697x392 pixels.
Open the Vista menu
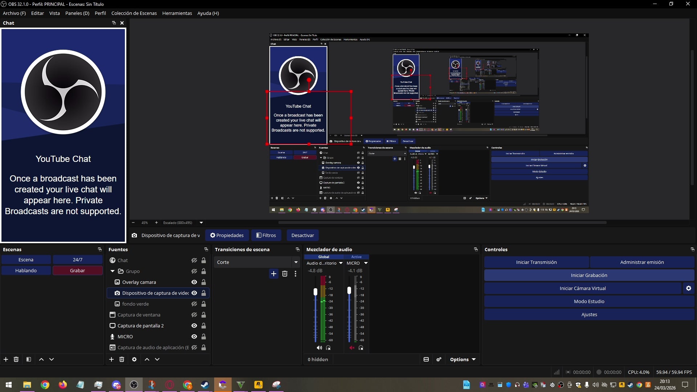(54, 13)
